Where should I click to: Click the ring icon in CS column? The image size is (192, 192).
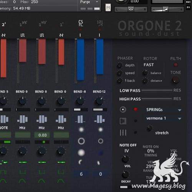click(81, 141)
